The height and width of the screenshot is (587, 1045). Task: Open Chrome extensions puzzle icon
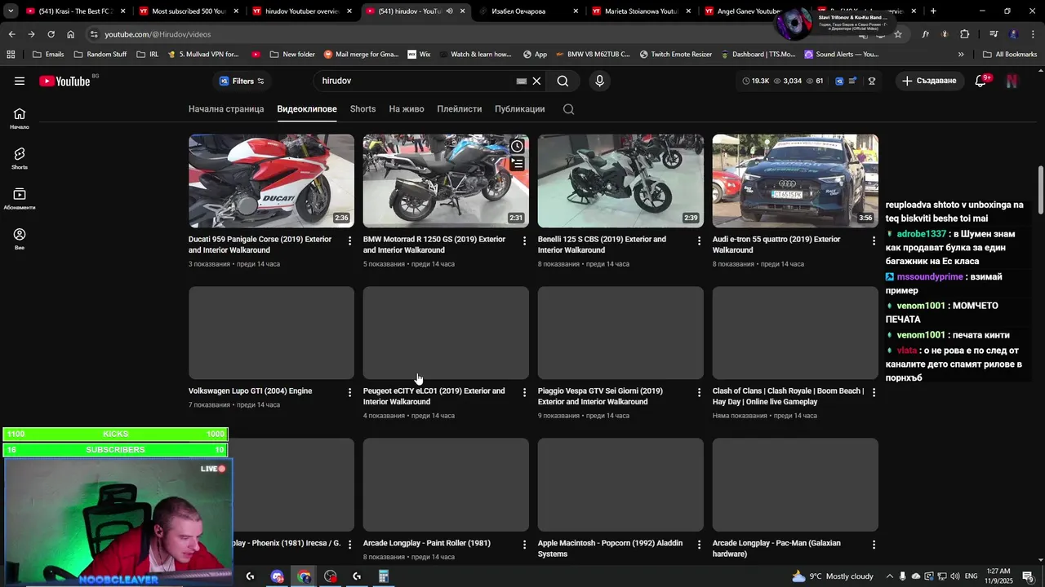point(964,34)
